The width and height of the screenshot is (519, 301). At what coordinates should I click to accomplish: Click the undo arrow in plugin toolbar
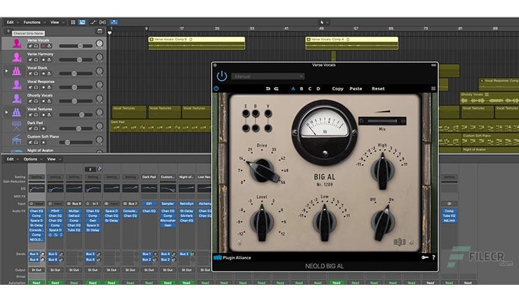pos(268,89)
